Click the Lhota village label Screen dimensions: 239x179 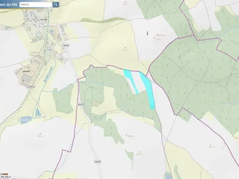click(x=43, y=19)
